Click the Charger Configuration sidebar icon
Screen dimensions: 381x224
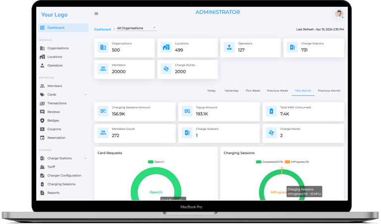pos(42,176)
